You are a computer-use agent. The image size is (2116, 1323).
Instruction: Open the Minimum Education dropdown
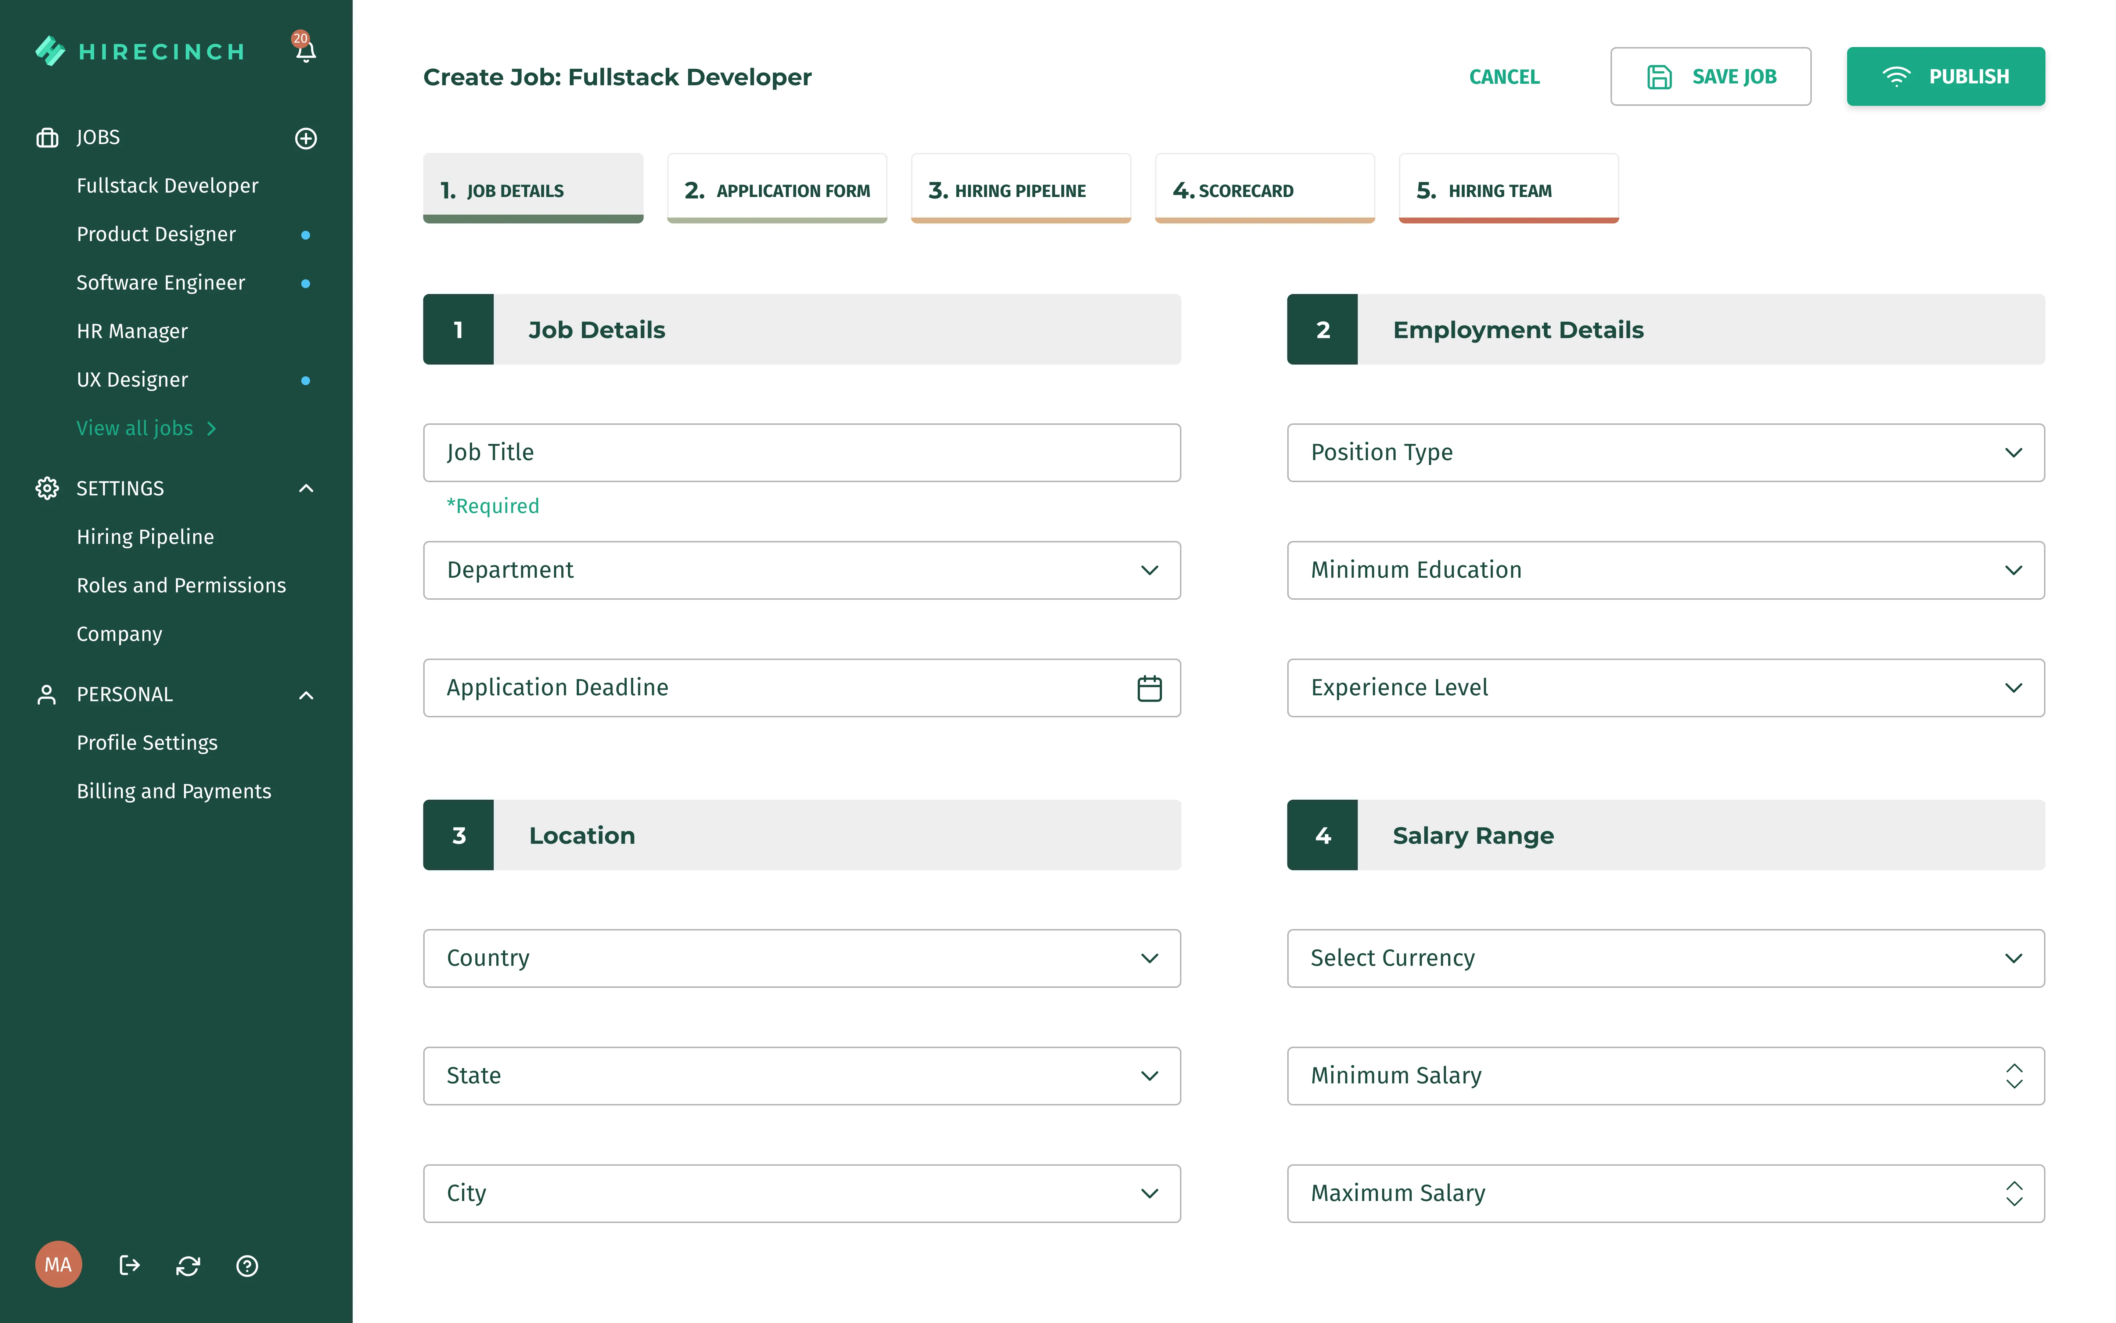coord(1666,570)
